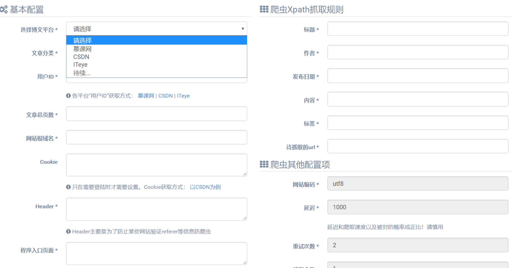Select CSDN from the platform dropdown

81,57
